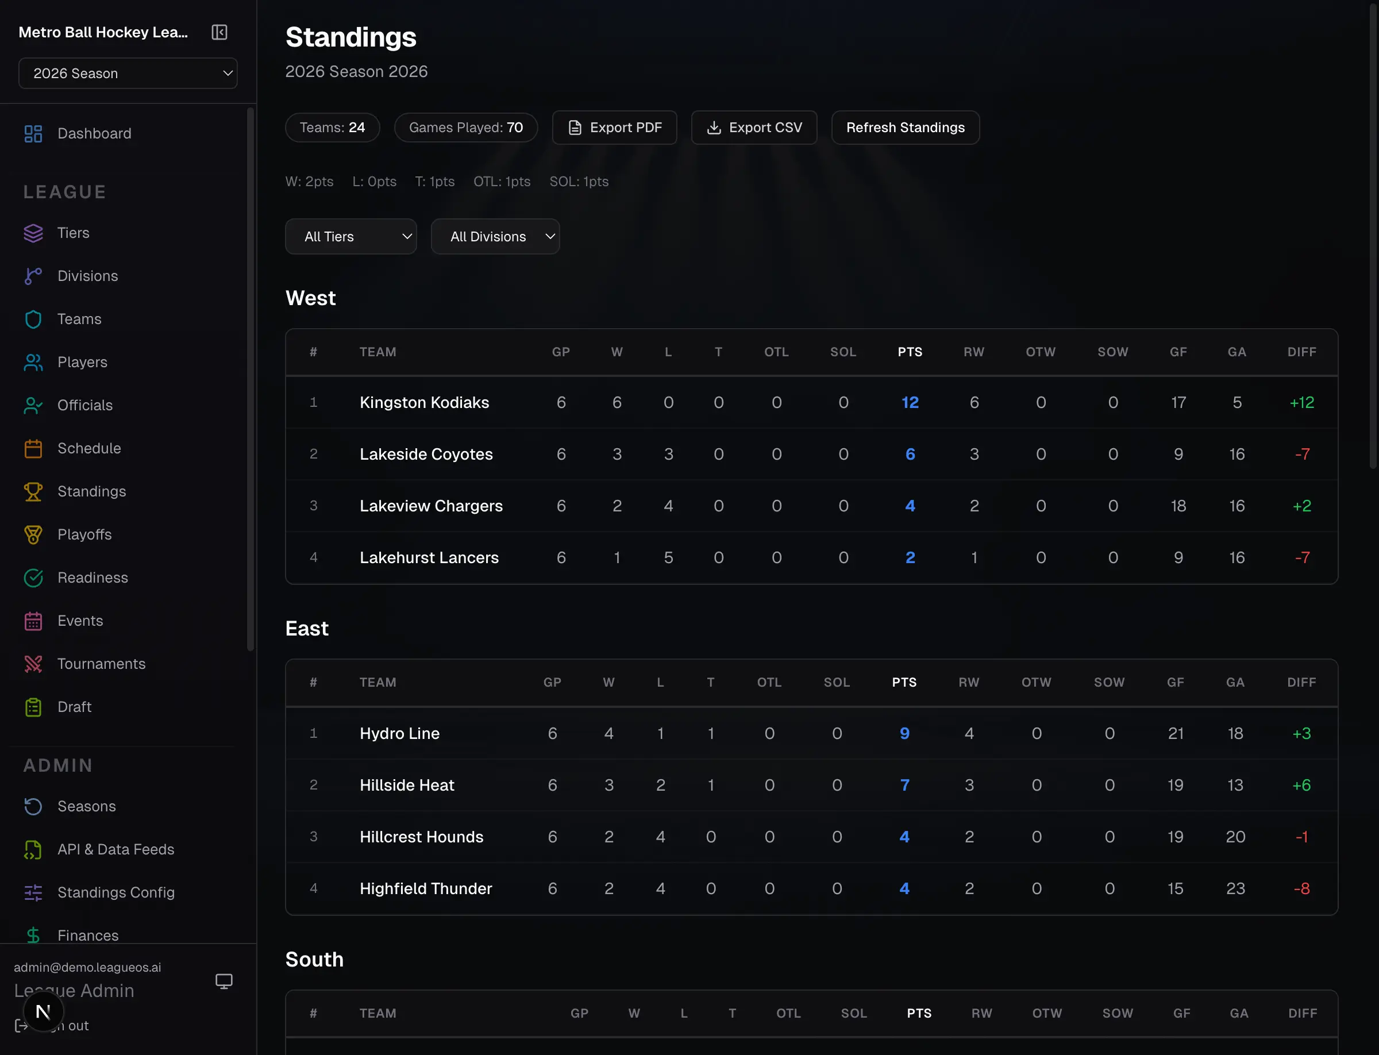Click the Readiness checkmark toggle
The width and height of the screenshot is (1379, 1055).
[x=33, y=577]
